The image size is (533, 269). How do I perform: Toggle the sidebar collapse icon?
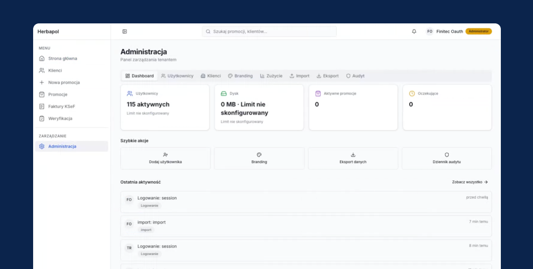point(125,32)
